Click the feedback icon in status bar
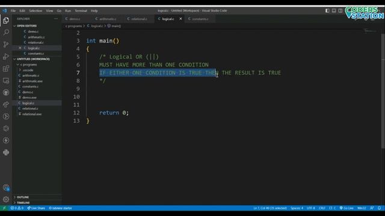 click(x=372, y=208)
